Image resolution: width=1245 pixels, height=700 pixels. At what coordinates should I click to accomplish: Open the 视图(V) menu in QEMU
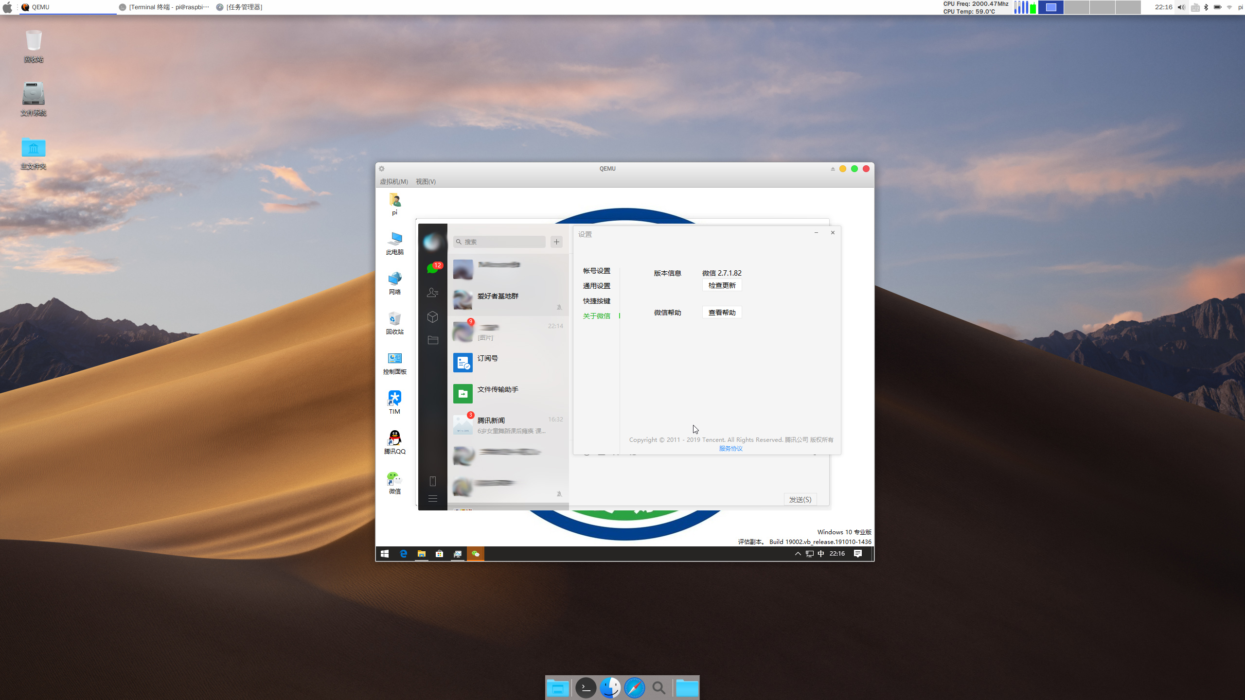click(x=426, y=181)
